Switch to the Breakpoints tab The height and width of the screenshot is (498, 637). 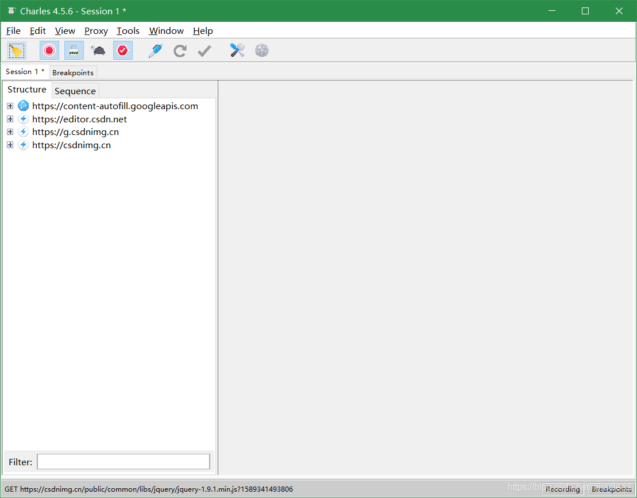[73, 73]
